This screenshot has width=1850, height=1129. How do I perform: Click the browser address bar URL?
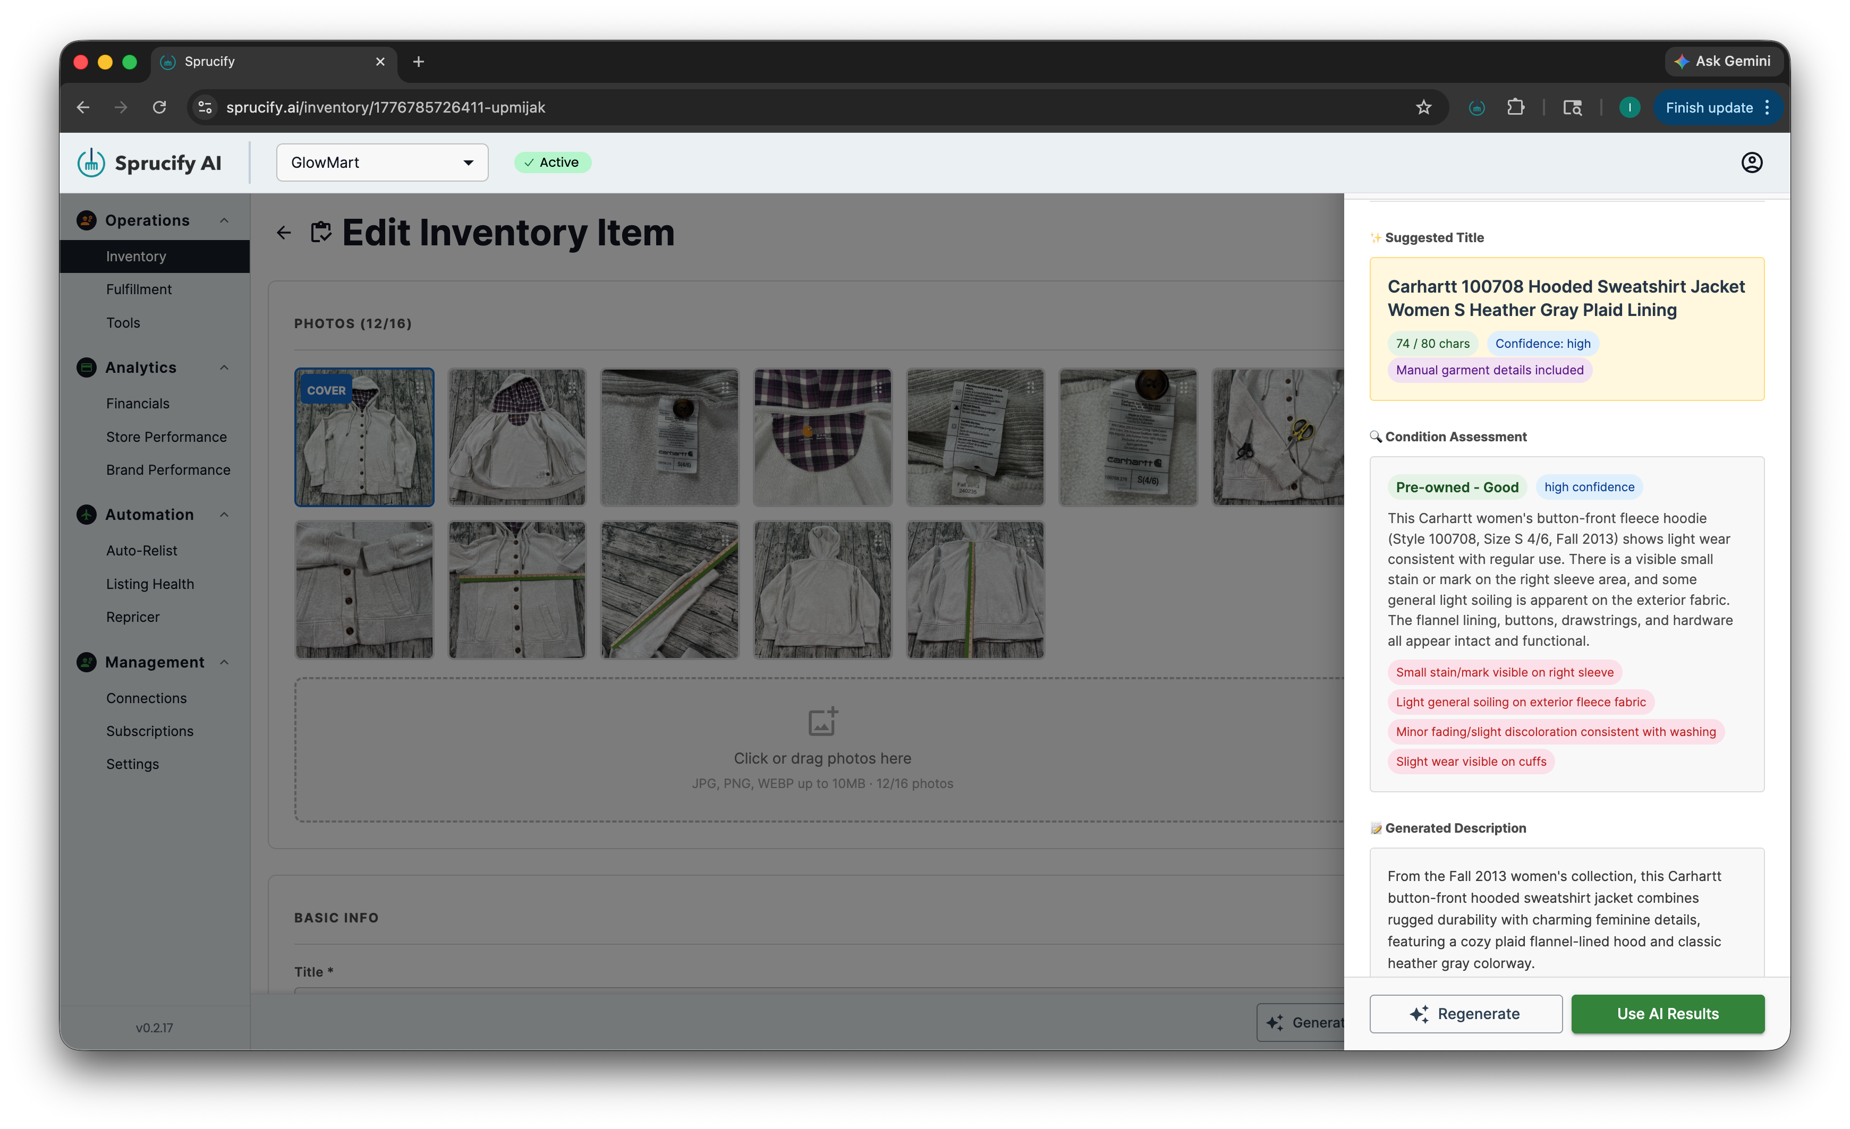[x=386, y=107]
